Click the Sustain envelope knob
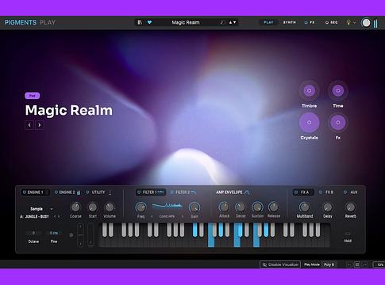The image size is (385, 285). 257,207
